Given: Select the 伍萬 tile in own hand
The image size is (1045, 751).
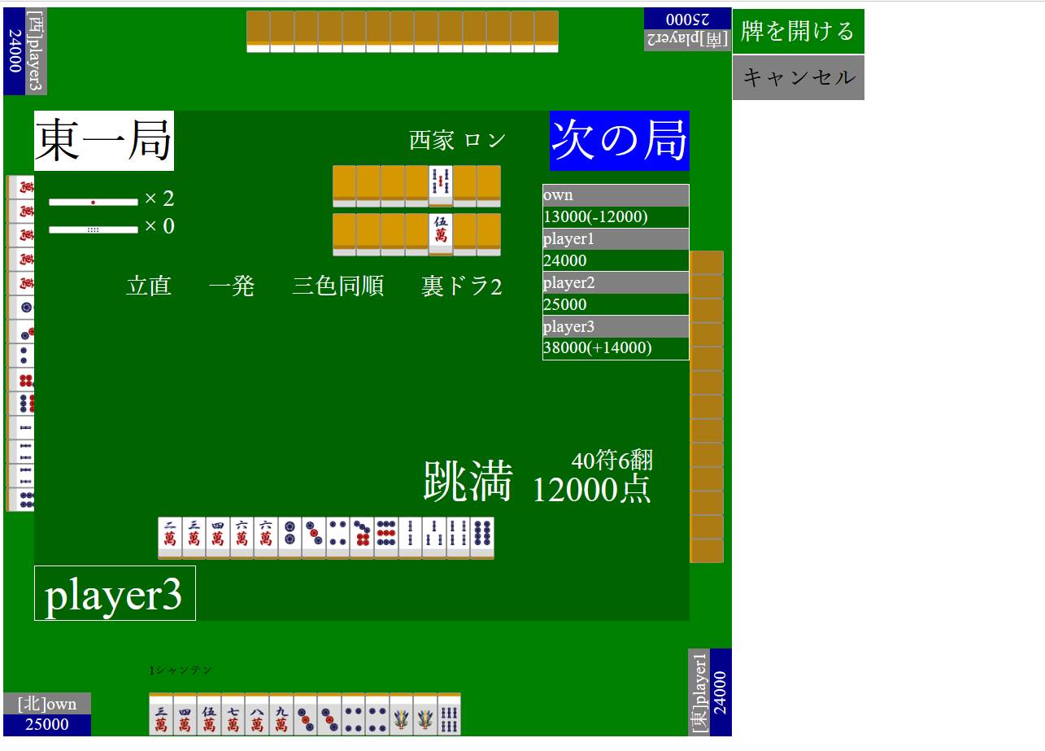Looking at the screenshot, I should coord(209,714).
